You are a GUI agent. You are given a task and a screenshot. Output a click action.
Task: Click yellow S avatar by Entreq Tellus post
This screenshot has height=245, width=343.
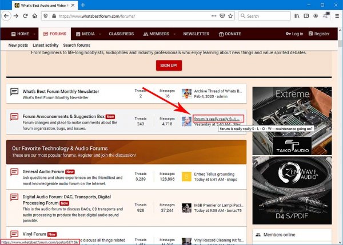pos(186,177)
